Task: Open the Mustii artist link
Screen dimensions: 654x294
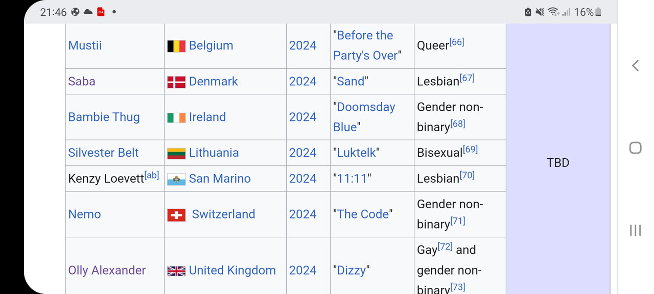Action: click(x=85, y=45)
